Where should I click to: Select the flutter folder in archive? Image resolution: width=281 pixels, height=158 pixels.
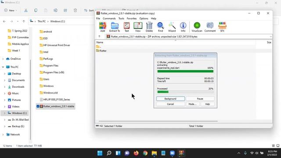(101, 51)
